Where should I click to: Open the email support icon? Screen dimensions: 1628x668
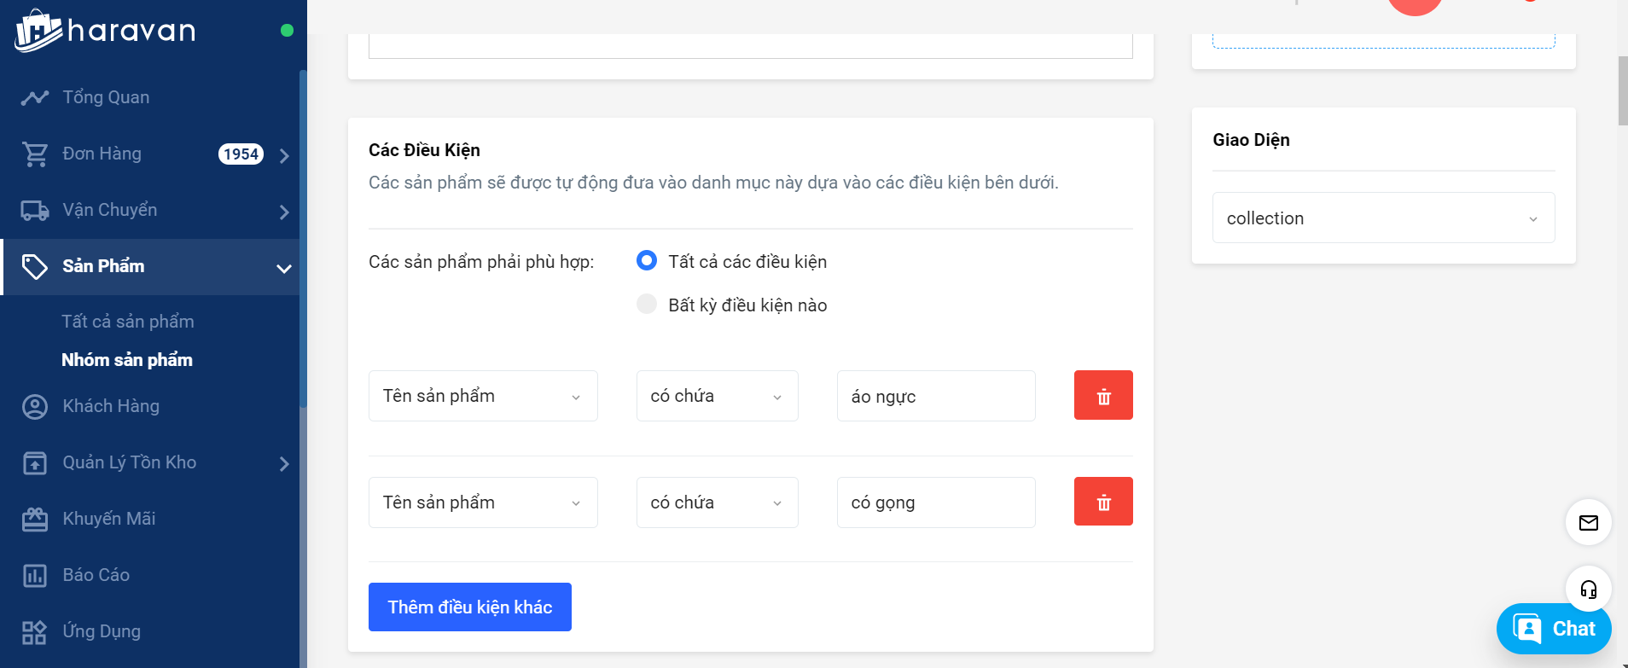[x=1588, y=522]
